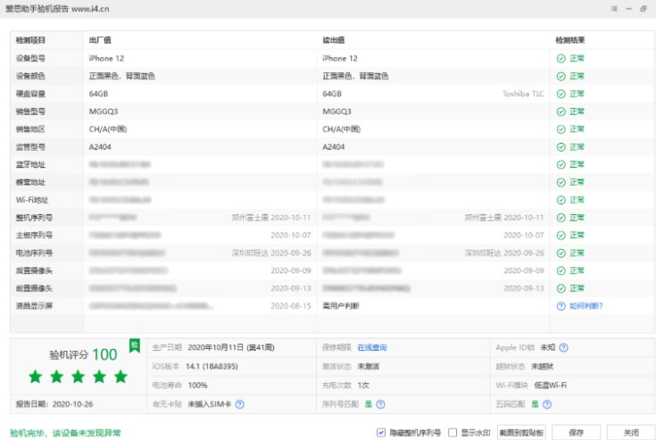Click 读出值 cell 正面黑色，背面蓝色
This screenshot has height=440, width=656.
click(355, 76)
